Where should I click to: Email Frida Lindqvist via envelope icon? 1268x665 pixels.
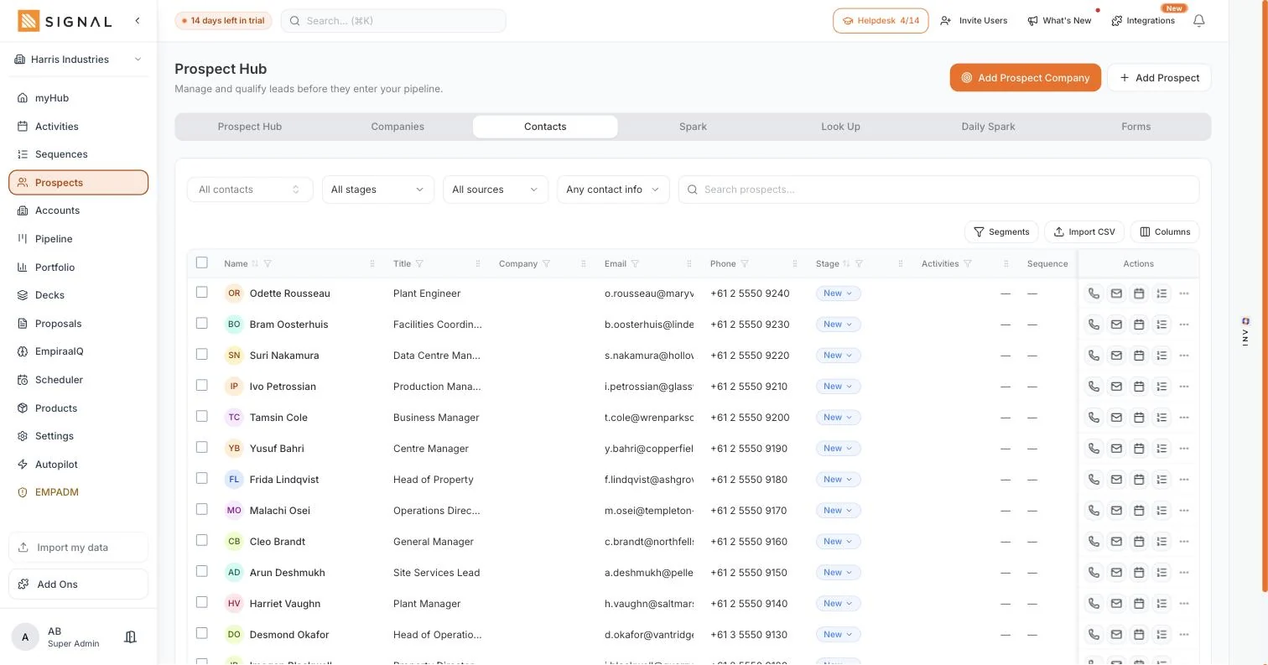[1116, 480]
